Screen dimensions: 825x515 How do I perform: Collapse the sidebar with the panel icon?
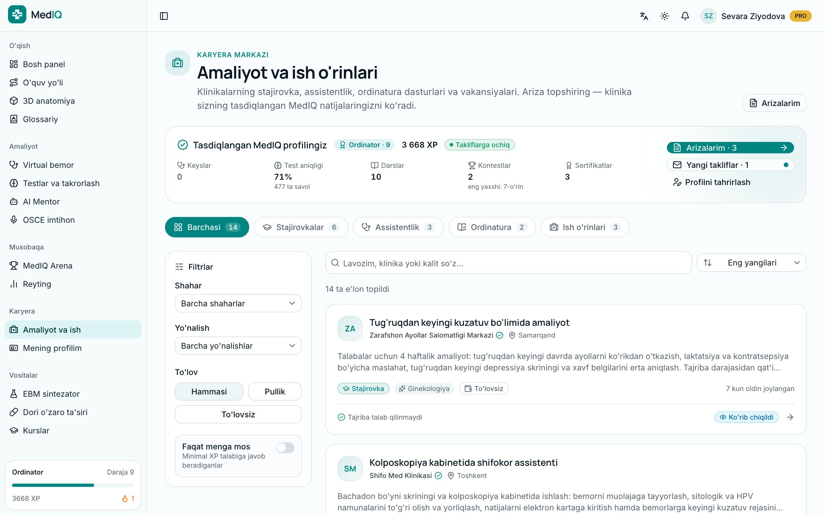(x=164, y=16)
